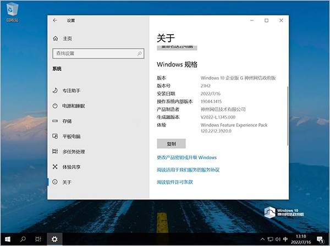This screenshot has height=246, width=330.
Task: Click the 体验共享 crossed-tools icon
Action: pyautogui.click(x=55, y=167)
